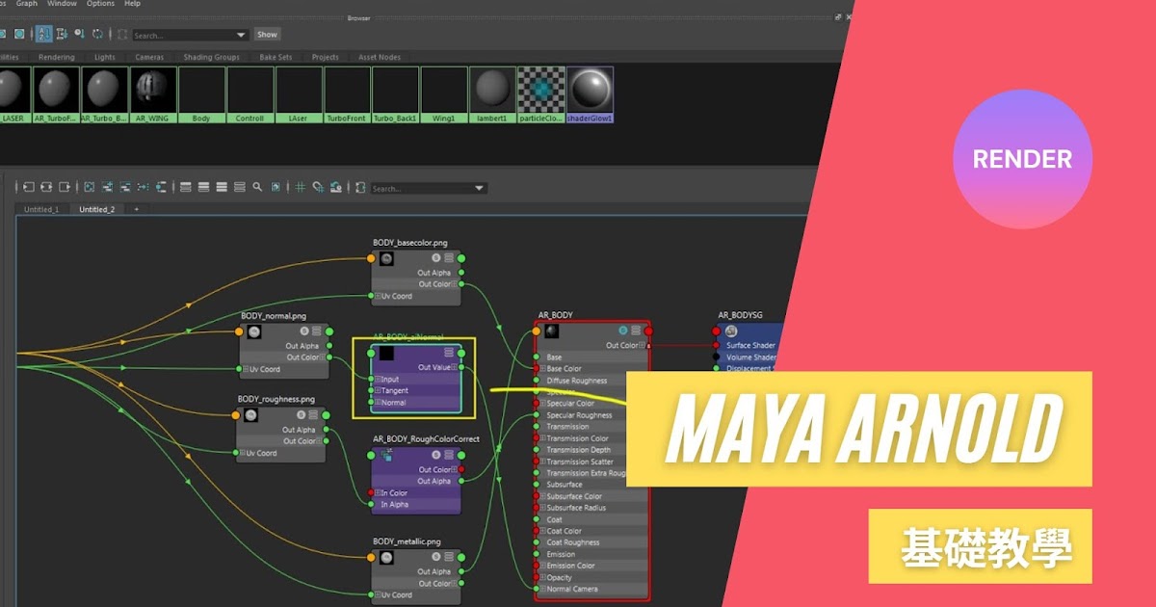Click the AR_BODY node swatch preview
1156x607 pixels.
[x=551, y=330]
